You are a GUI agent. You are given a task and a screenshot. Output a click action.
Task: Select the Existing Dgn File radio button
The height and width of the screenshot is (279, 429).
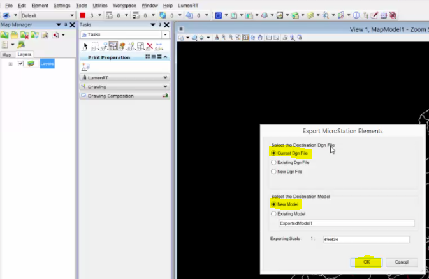(x=273, y=163)
